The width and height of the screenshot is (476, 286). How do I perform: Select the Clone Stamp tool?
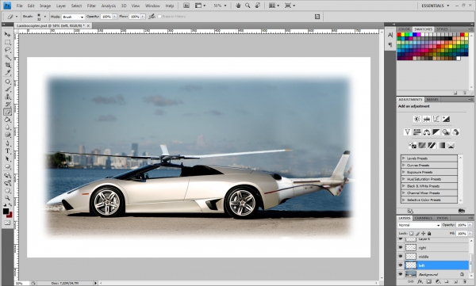coord(7,97)
